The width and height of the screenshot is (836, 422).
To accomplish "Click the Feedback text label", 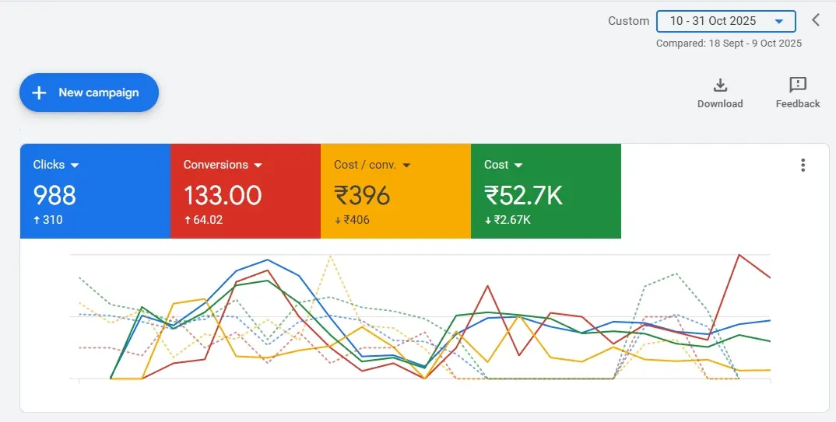I will tap(797, 104).
